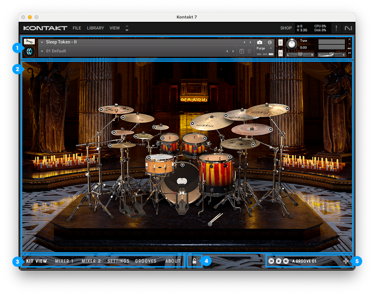Switch to the ABOUT tab
Viewport: 374px width, 295px height.
[x=173, y=261]
